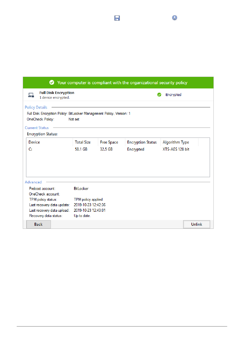This screenshot has width=238, height=343.
Task: Click the blue download arrow icon
Action: pyautogui.click(x=175, y=18)
